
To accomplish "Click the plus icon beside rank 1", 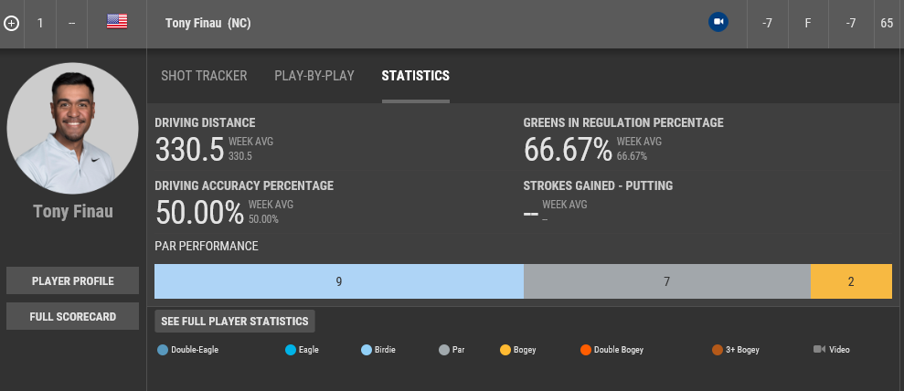I will point(11,24).
